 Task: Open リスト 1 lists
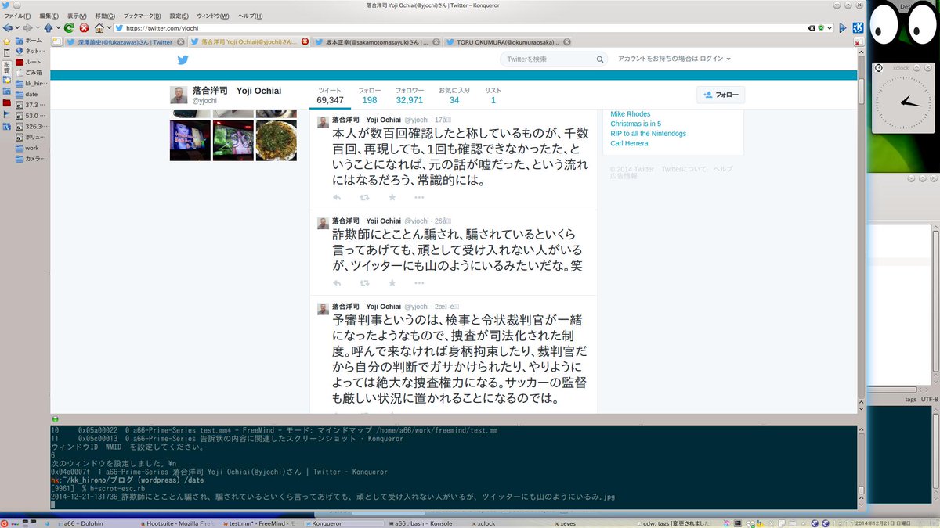tap(493, 95)
